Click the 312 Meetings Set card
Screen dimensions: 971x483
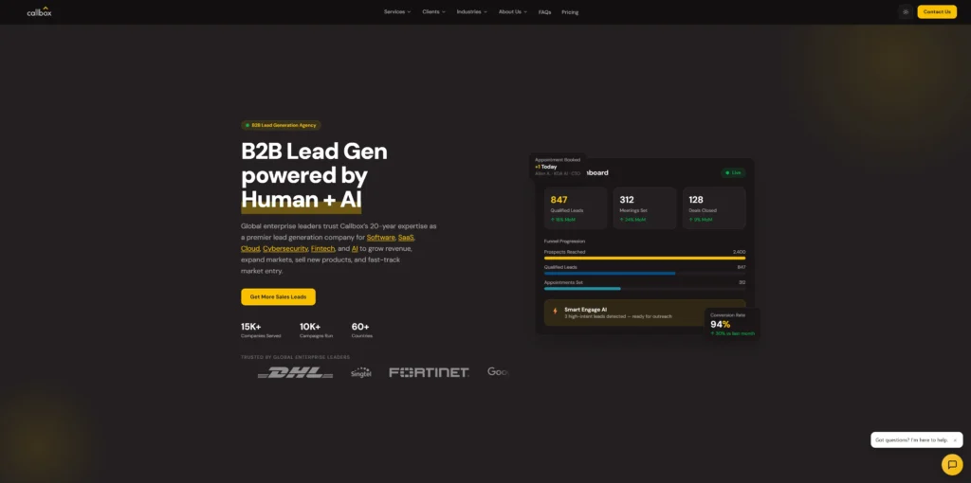[x=645, y=208]
